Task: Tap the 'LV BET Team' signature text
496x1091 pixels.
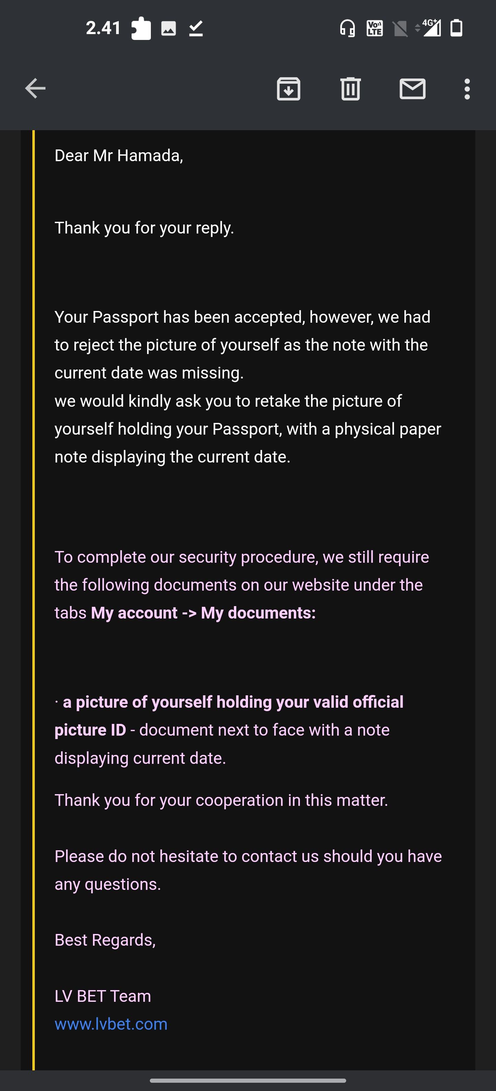Action: click(x=103, y=996)
